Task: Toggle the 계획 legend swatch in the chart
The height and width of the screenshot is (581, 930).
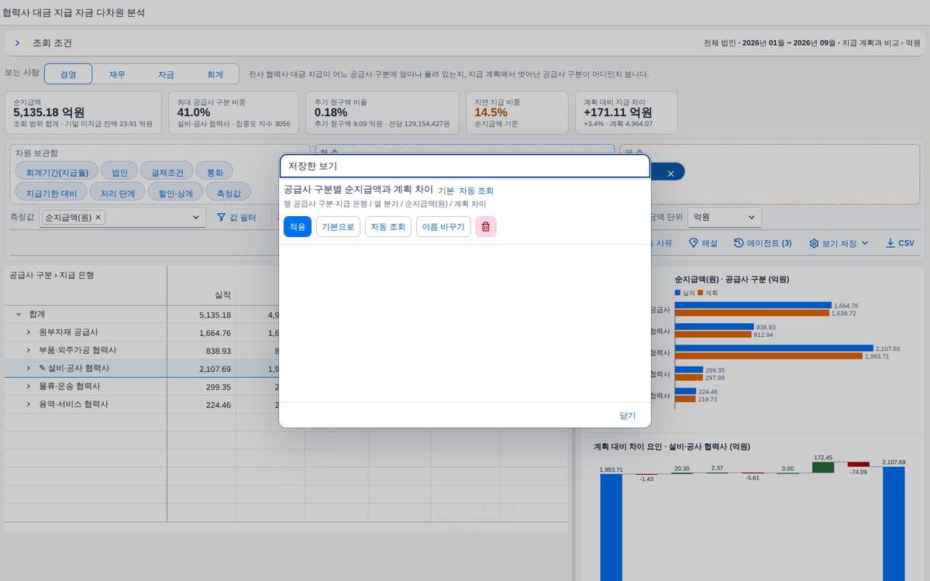Action: pos(700,292)
